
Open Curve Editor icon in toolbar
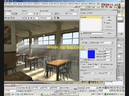tap(102, 7)
